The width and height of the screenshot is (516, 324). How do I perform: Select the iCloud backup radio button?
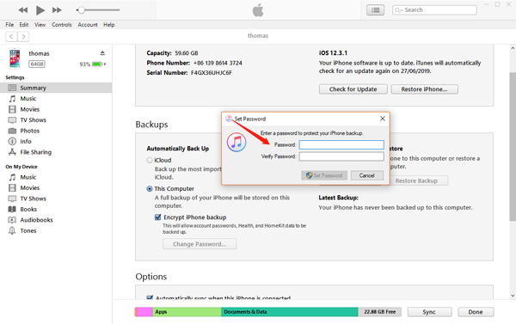(x=150, y=160)
